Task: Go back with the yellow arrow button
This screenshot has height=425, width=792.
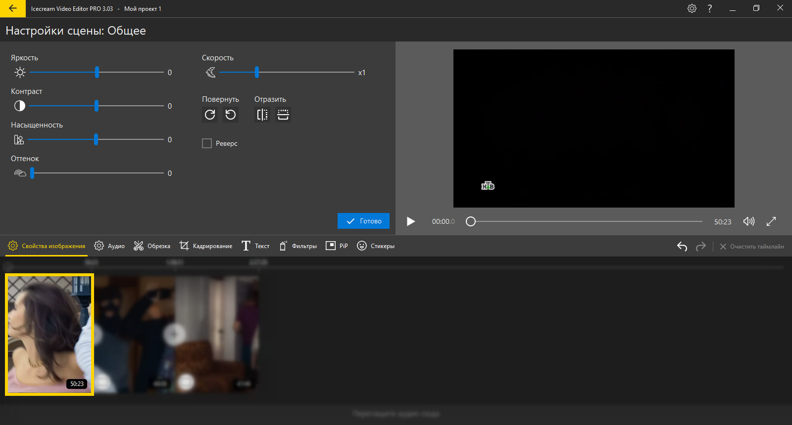Action: coord(13,8)
